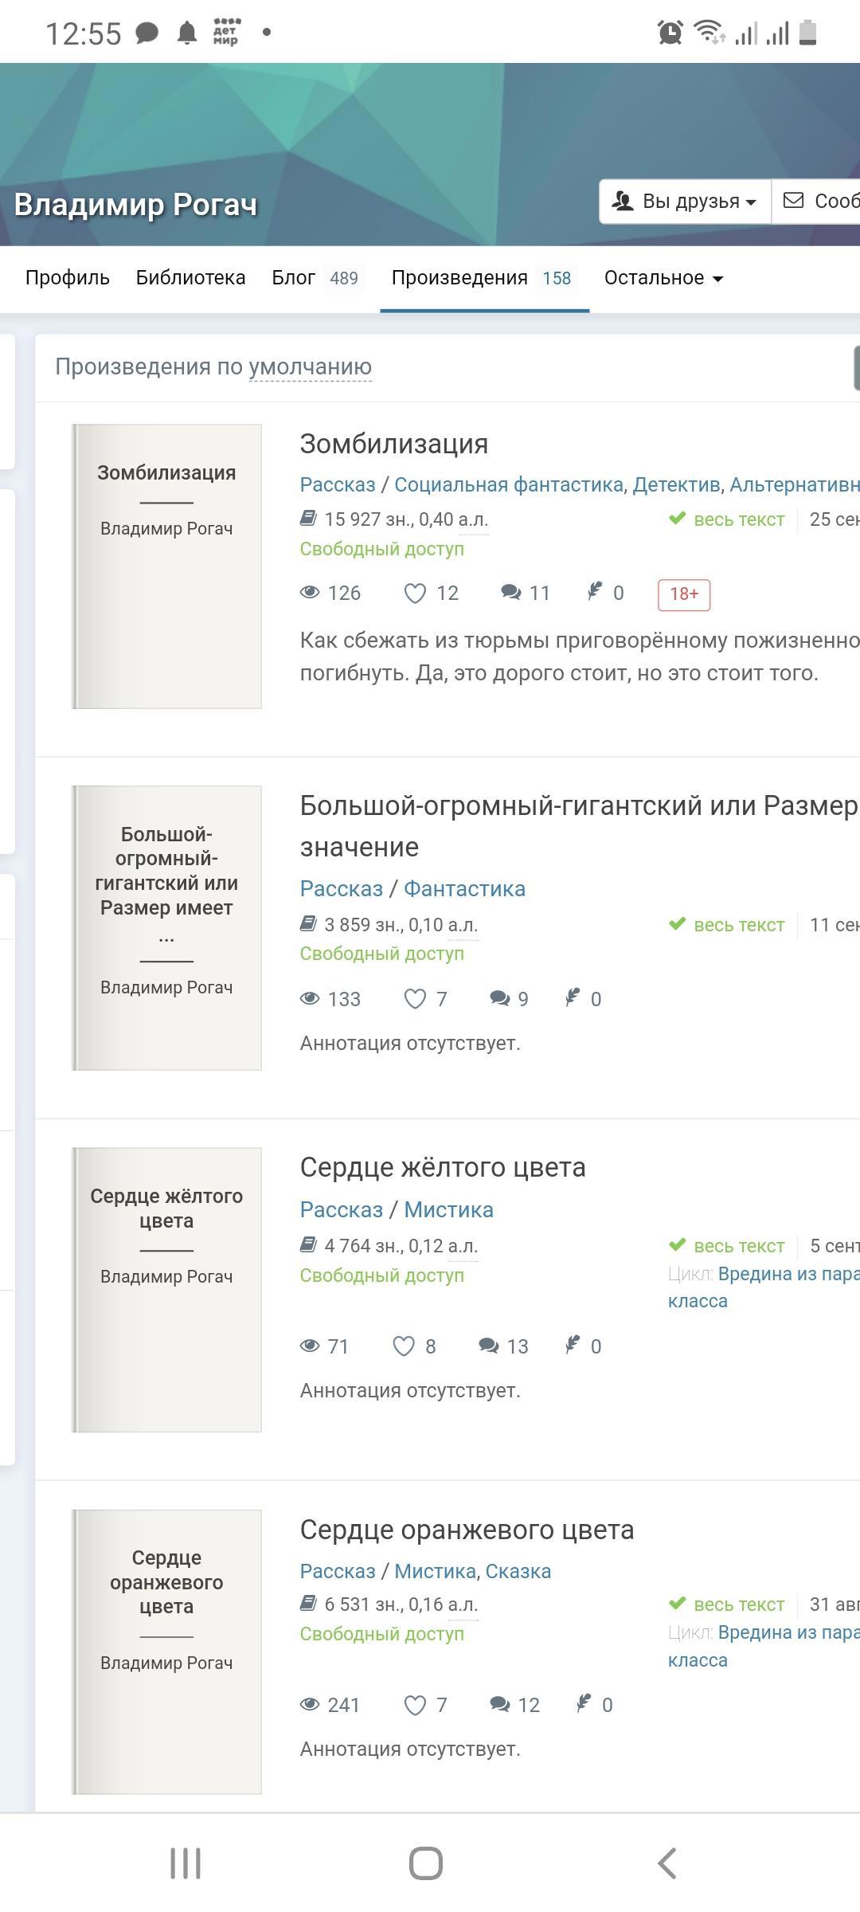860x1912 pixels.
Task: Like Сердце оранжевого цвета via heart icon
Action: (x=415, y=1705)
